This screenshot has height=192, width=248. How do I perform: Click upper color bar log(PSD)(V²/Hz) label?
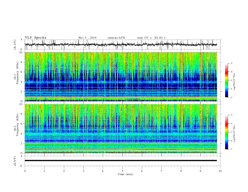[235, 82]
